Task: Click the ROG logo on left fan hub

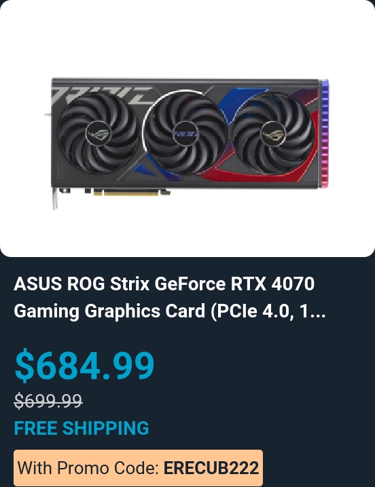Action: coord(98,134)
